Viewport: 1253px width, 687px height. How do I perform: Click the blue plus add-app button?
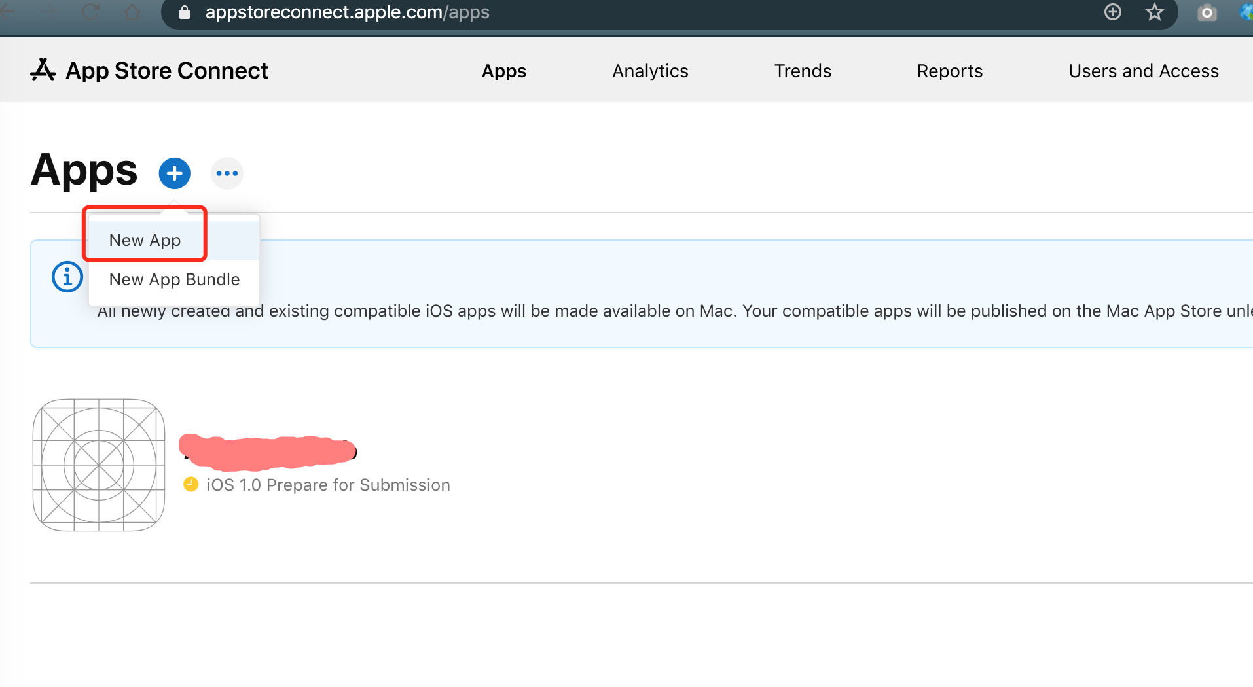(174, 173)
